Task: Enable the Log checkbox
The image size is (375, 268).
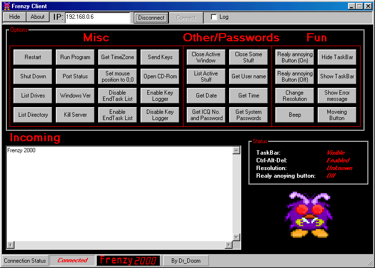Action: point(214,17)
